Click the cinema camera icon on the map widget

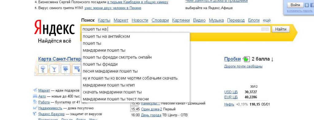pyautogui.click(x=65, y=69)
